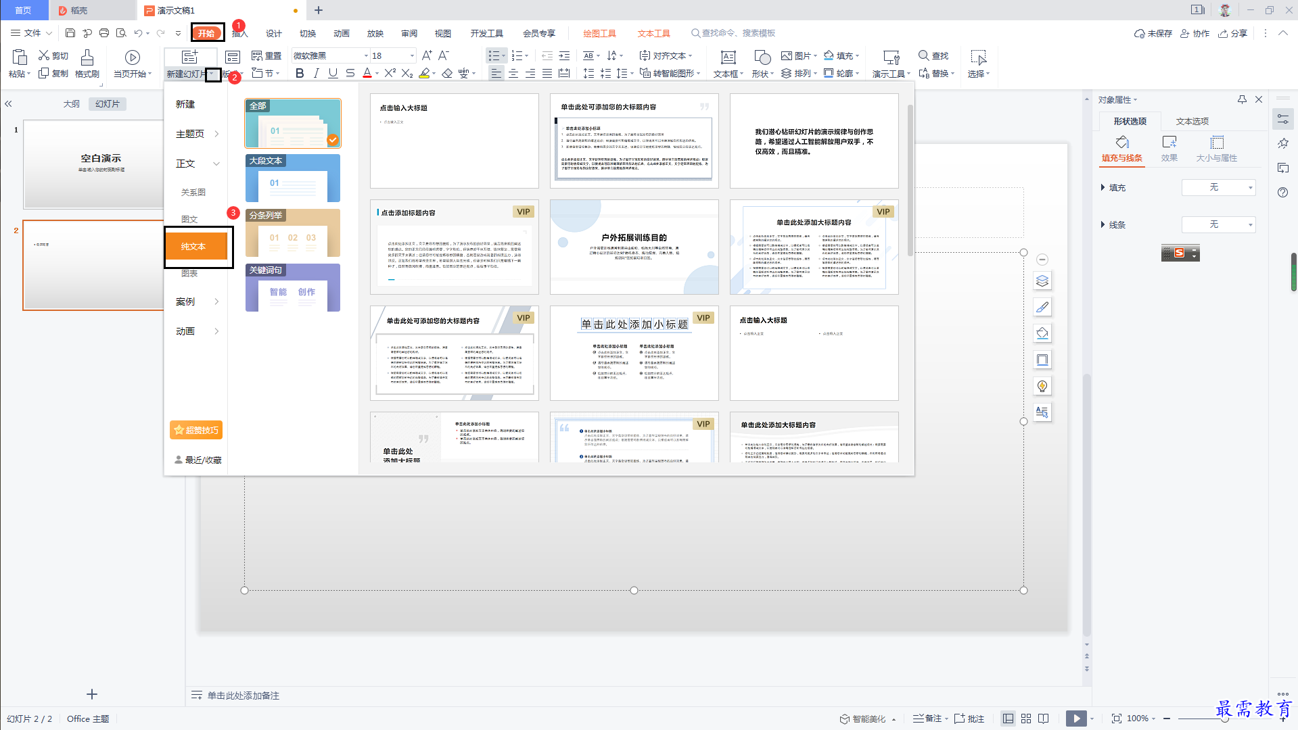Insert a text box with 文本框 icon
This screenshot has width=1298, height=730.
[x=728, y=57]
